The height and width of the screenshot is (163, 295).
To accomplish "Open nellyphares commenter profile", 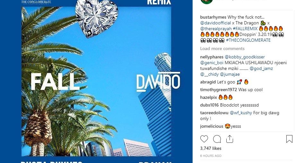I will click(212, 57).
